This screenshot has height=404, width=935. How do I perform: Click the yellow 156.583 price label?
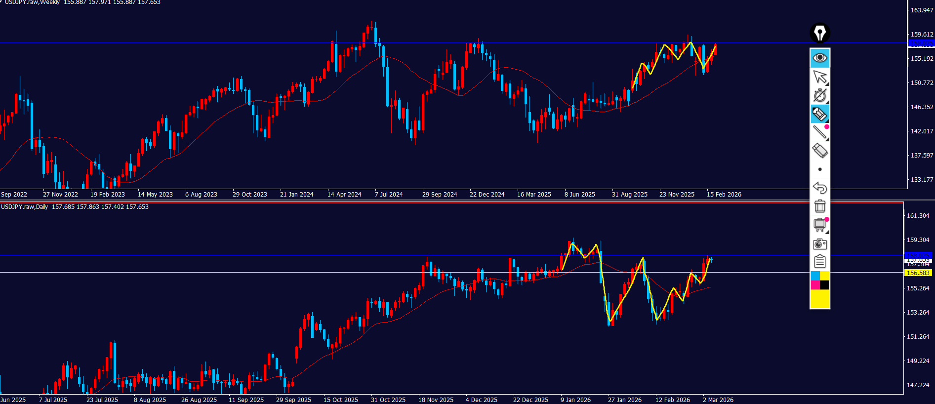918,273
